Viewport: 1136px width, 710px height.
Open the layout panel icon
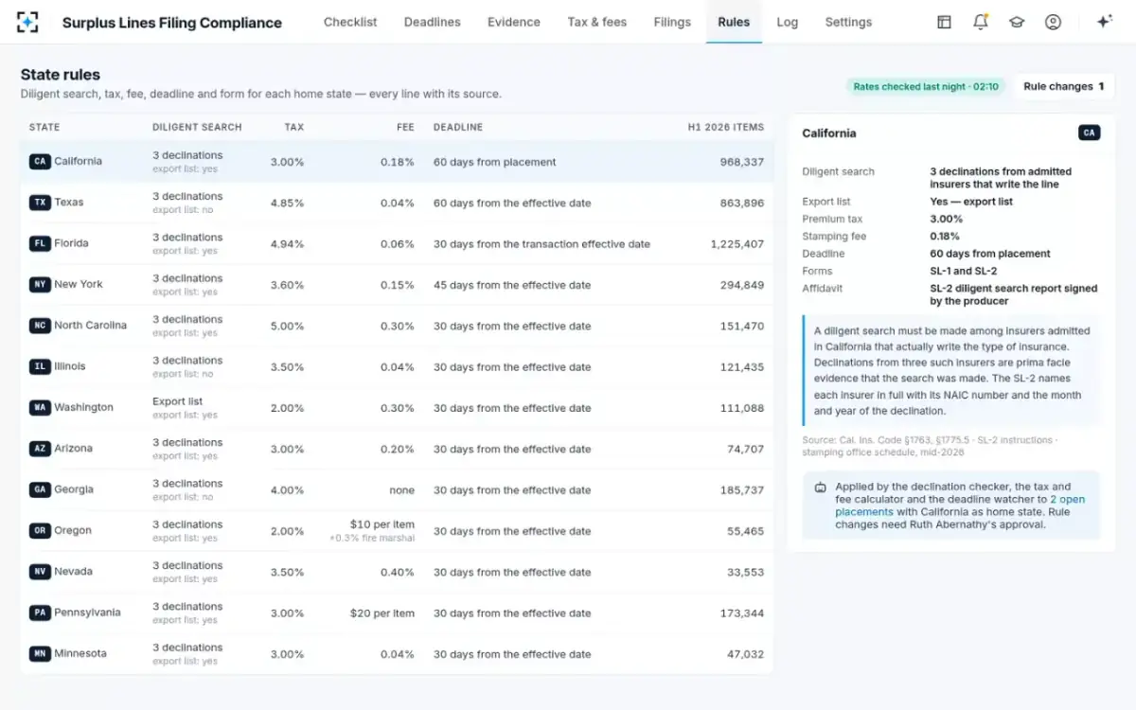point(944,22)
